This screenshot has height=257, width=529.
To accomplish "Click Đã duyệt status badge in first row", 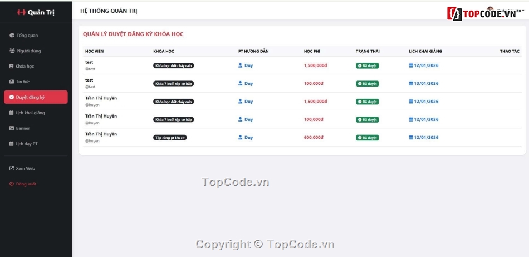I will (367, 65).
